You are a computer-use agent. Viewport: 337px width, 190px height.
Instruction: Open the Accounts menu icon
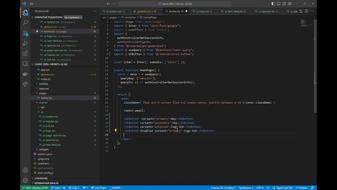coord(25,170)
